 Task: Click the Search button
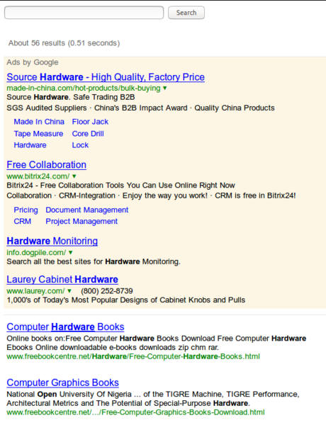pos(186,13)
